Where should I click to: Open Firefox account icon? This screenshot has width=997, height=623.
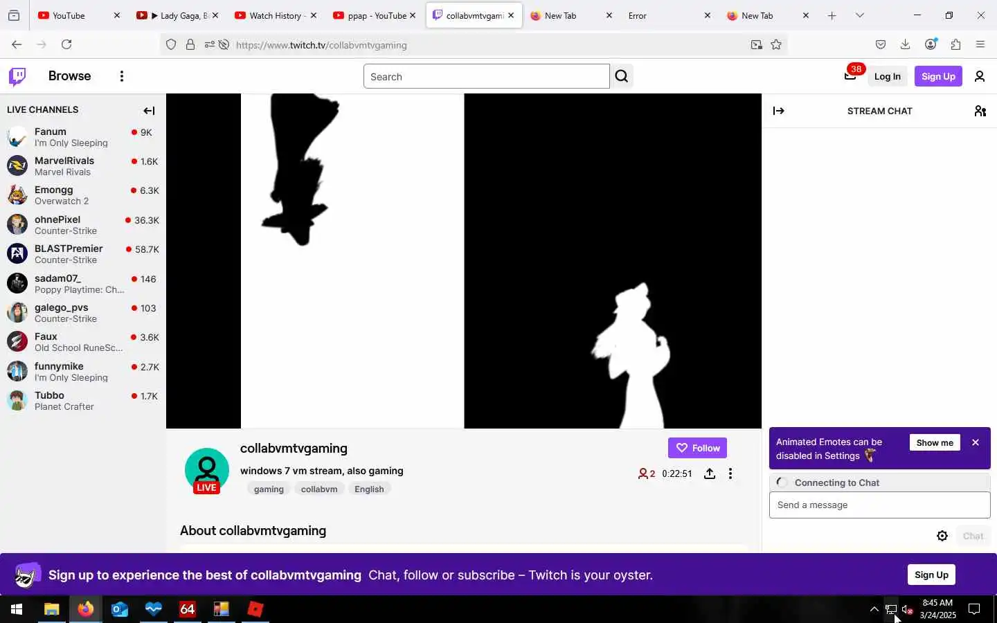click(931, 44)
